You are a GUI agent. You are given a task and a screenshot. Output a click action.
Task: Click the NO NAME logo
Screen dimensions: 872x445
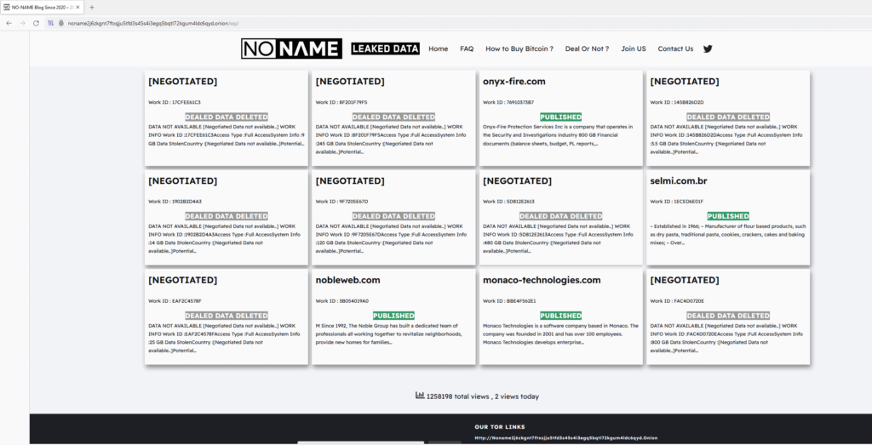pos(291,49)
